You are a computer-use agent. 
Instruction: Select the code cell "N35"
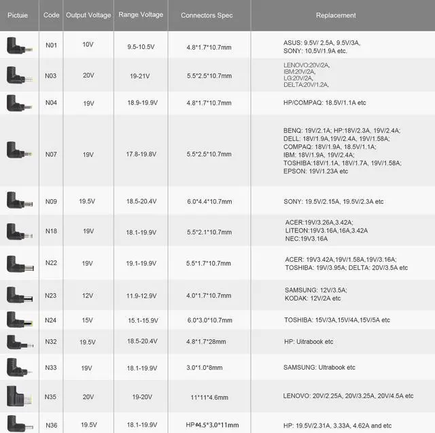click(50, 397)
